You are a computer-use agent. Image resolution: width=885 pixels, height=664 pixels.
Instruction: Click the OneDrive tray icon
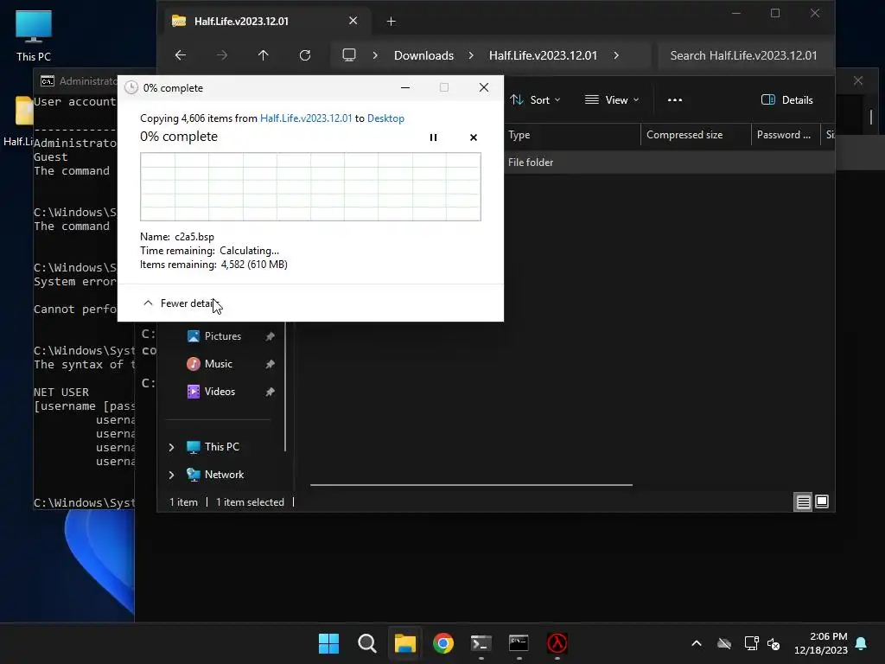click(724, 643)
